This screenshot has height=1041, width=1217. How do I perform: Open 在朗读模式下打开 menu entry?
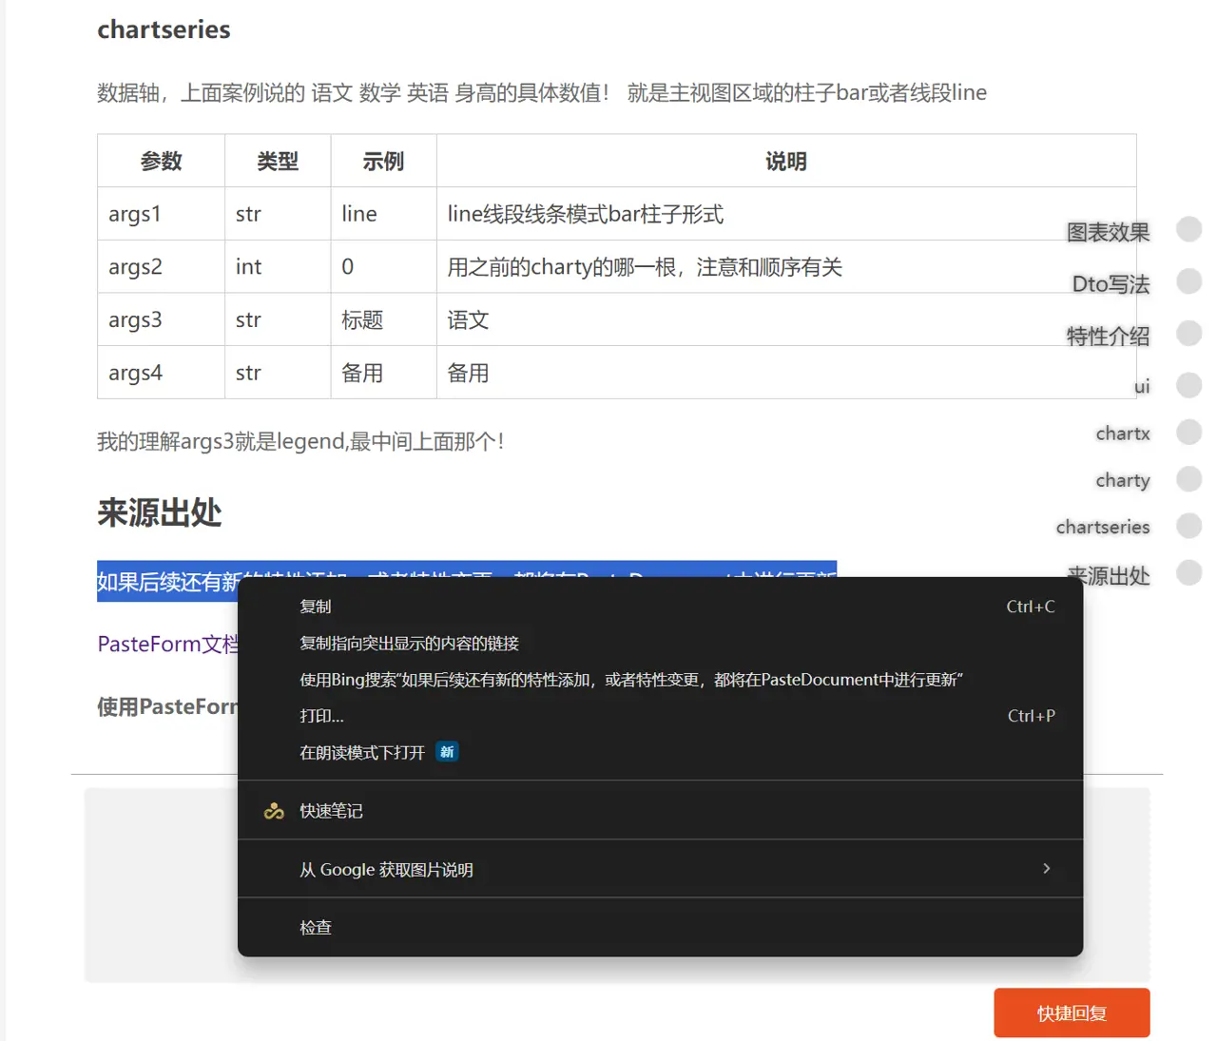click(660, 753)
